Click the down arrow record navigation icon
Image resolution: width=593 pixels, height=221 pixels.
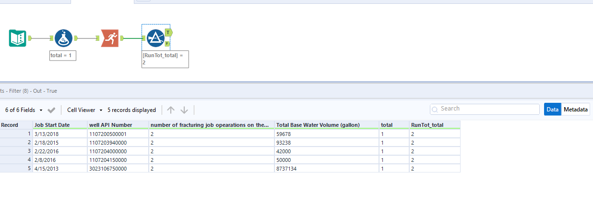(x=184, y=110)
